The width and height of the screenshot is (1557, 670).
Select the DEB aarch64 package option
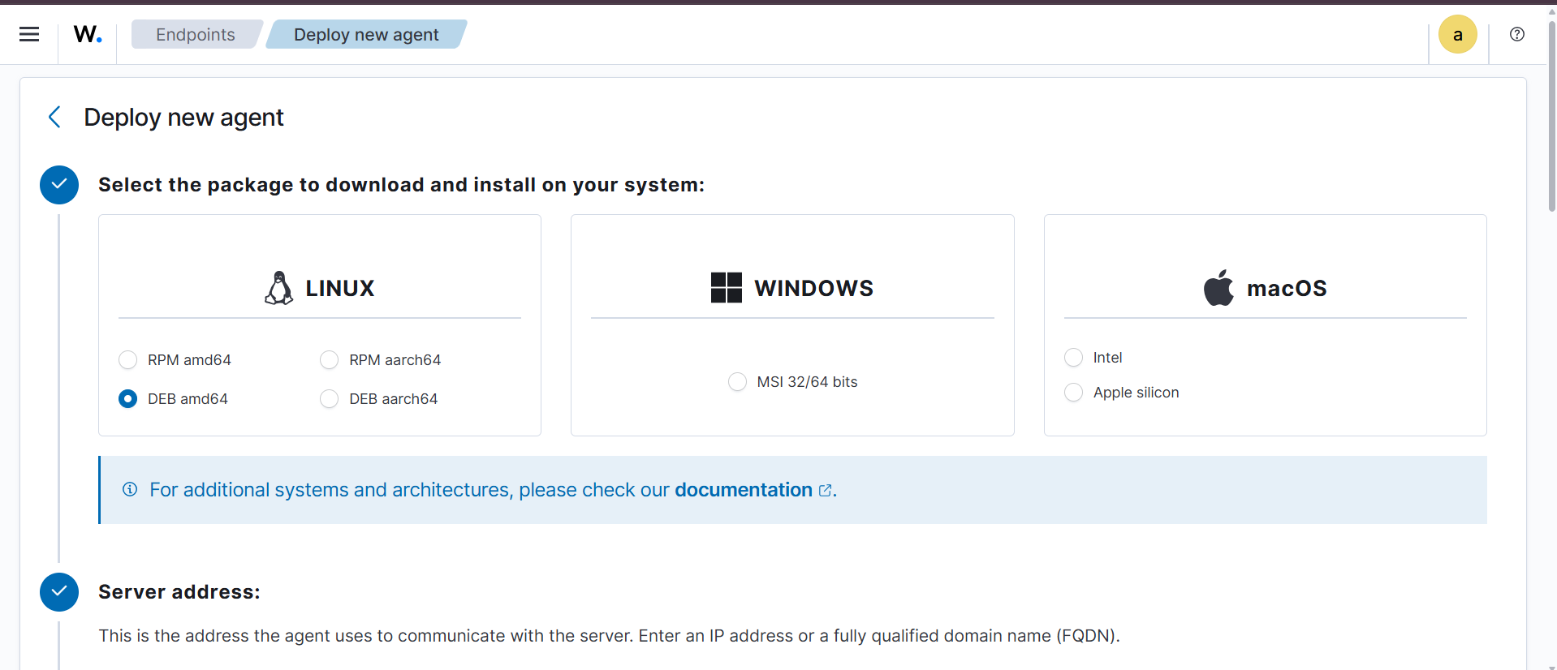(329, 398)
